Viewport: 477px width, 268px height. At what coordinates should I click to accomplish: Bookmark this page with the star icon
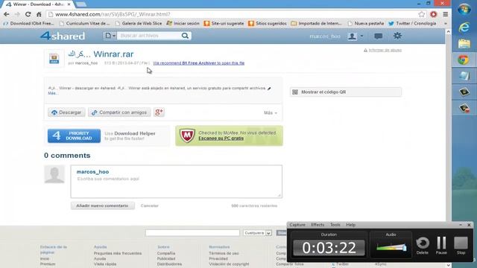(421, 14)
